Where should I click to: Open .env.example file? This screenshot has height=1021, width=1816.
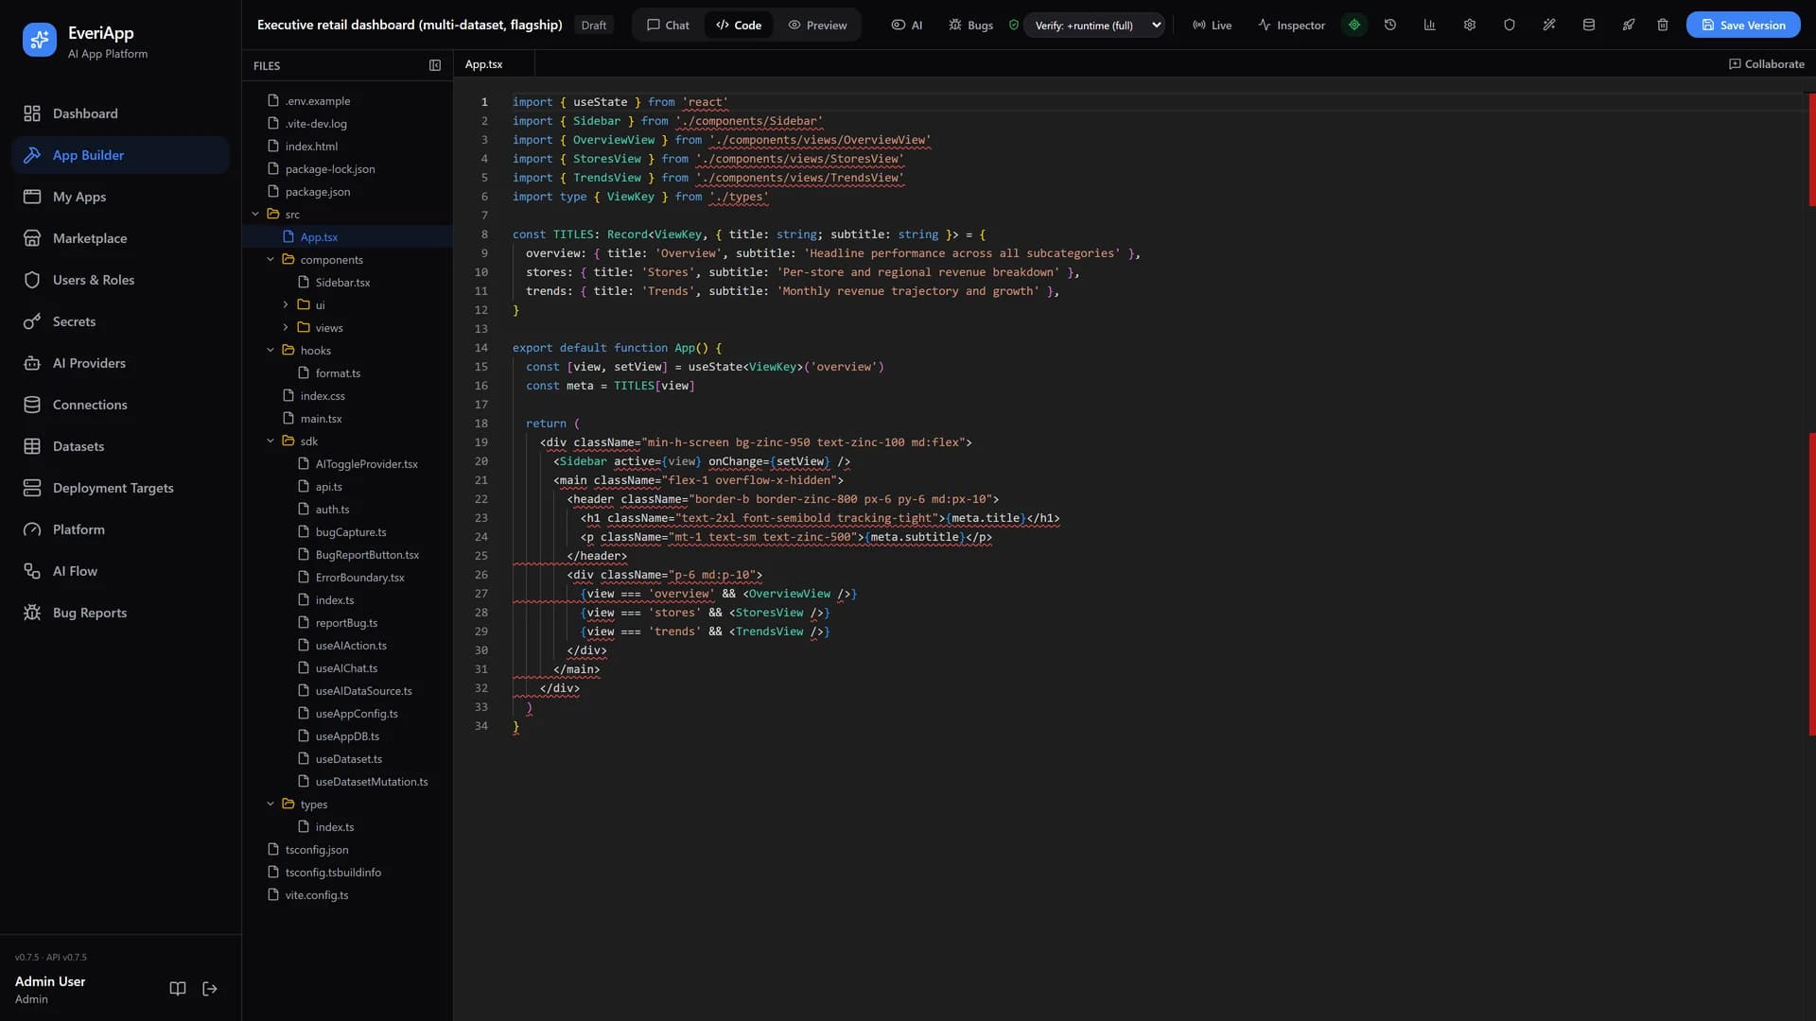(347, 101)
